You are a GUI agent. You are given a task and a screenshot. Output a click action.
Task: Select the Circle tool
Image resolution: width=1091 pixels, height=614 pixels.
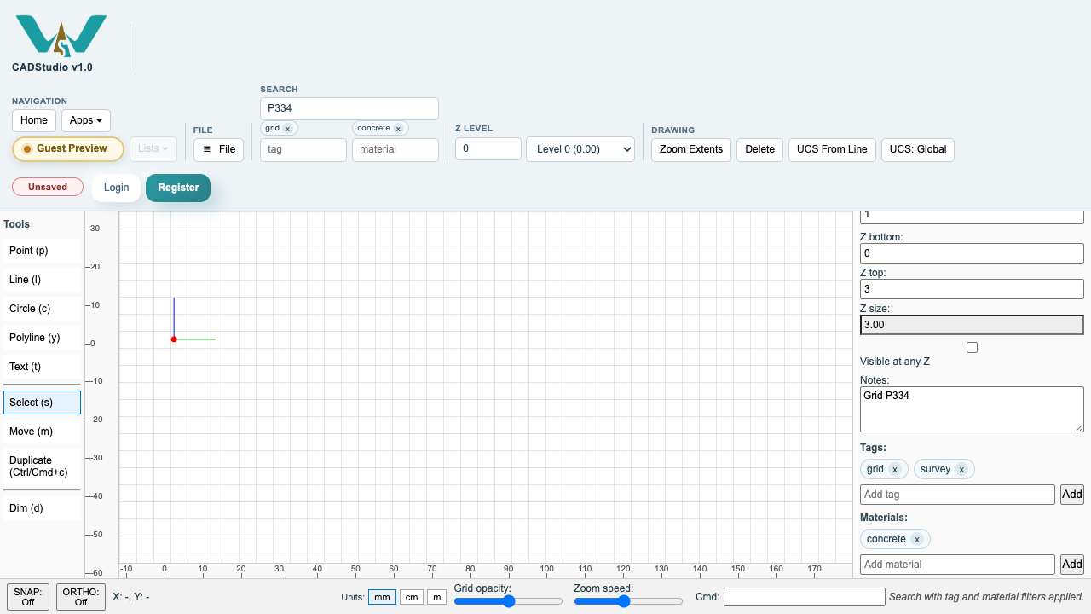pos(42,309)
